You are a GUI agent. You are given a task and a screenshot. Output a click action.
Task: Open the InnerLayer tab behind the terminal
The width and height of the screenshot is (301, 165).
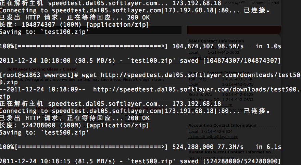[235, 3]
